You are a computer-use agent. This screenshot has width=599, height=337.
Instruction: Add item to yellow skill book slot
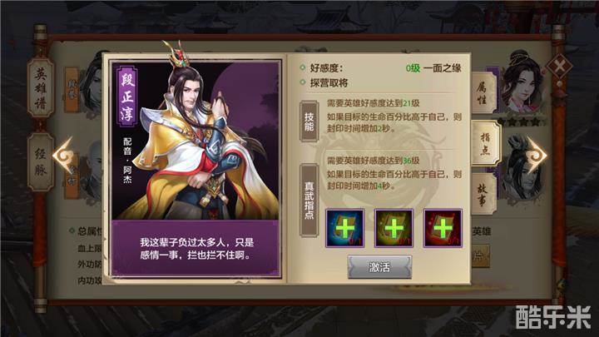pyautogui.click(x=394, y=228)
